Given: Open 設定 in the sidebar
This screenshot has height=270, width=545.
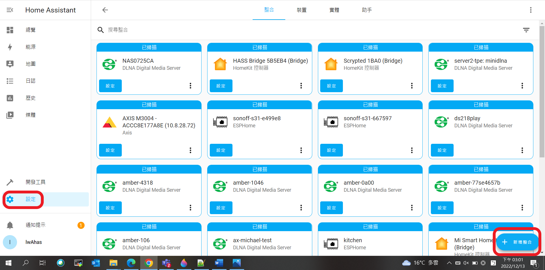Looking at the screenshot, I should click(45, 199).
